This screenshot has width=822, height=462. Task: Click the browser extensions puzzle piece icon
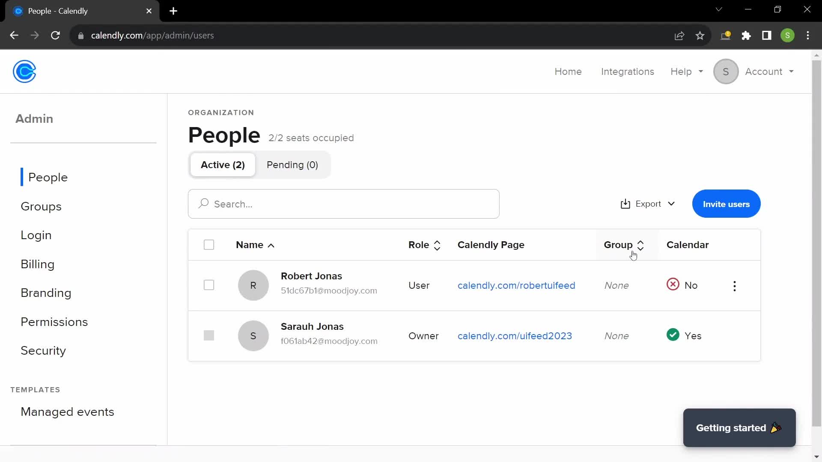[x=746, y=36]
